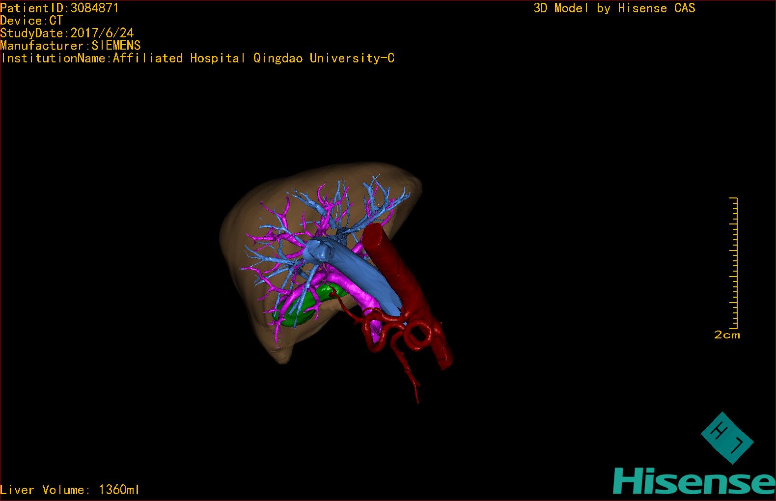This screenshot has height=501, width=776.
Task: Click the InstitutionName Qingdao University text
Action: point(197,58)
